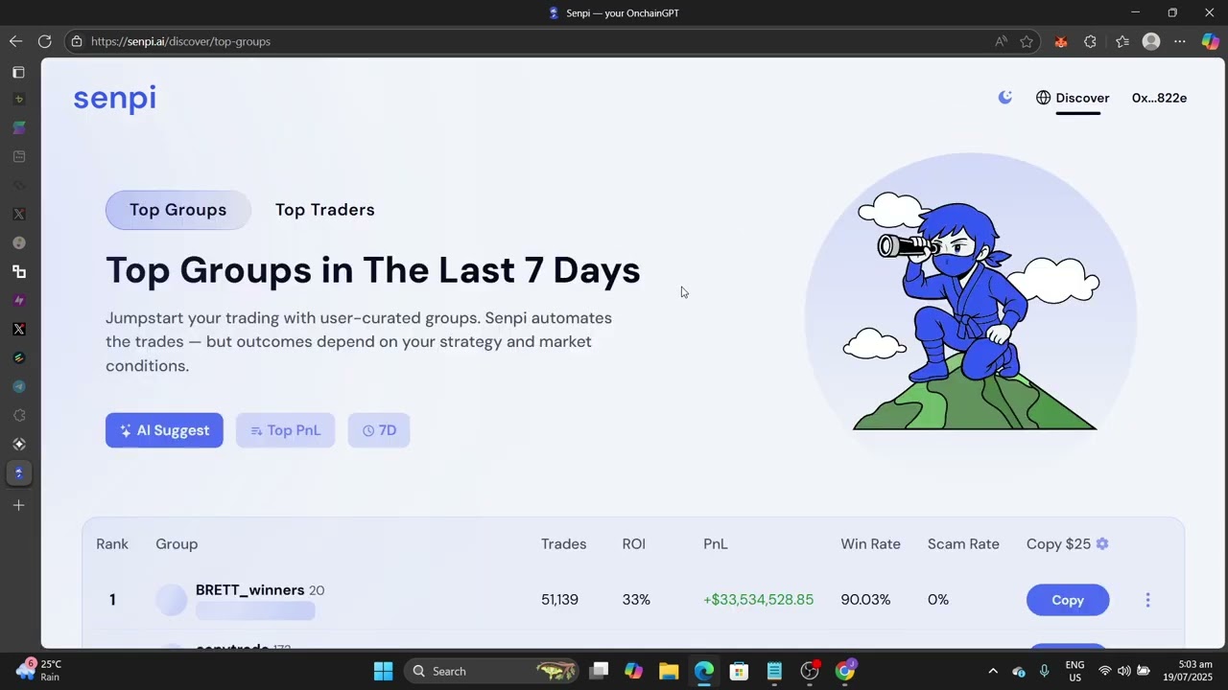1228x690 pixels.
Task: Refresh the page
Action: coord(44,41)
